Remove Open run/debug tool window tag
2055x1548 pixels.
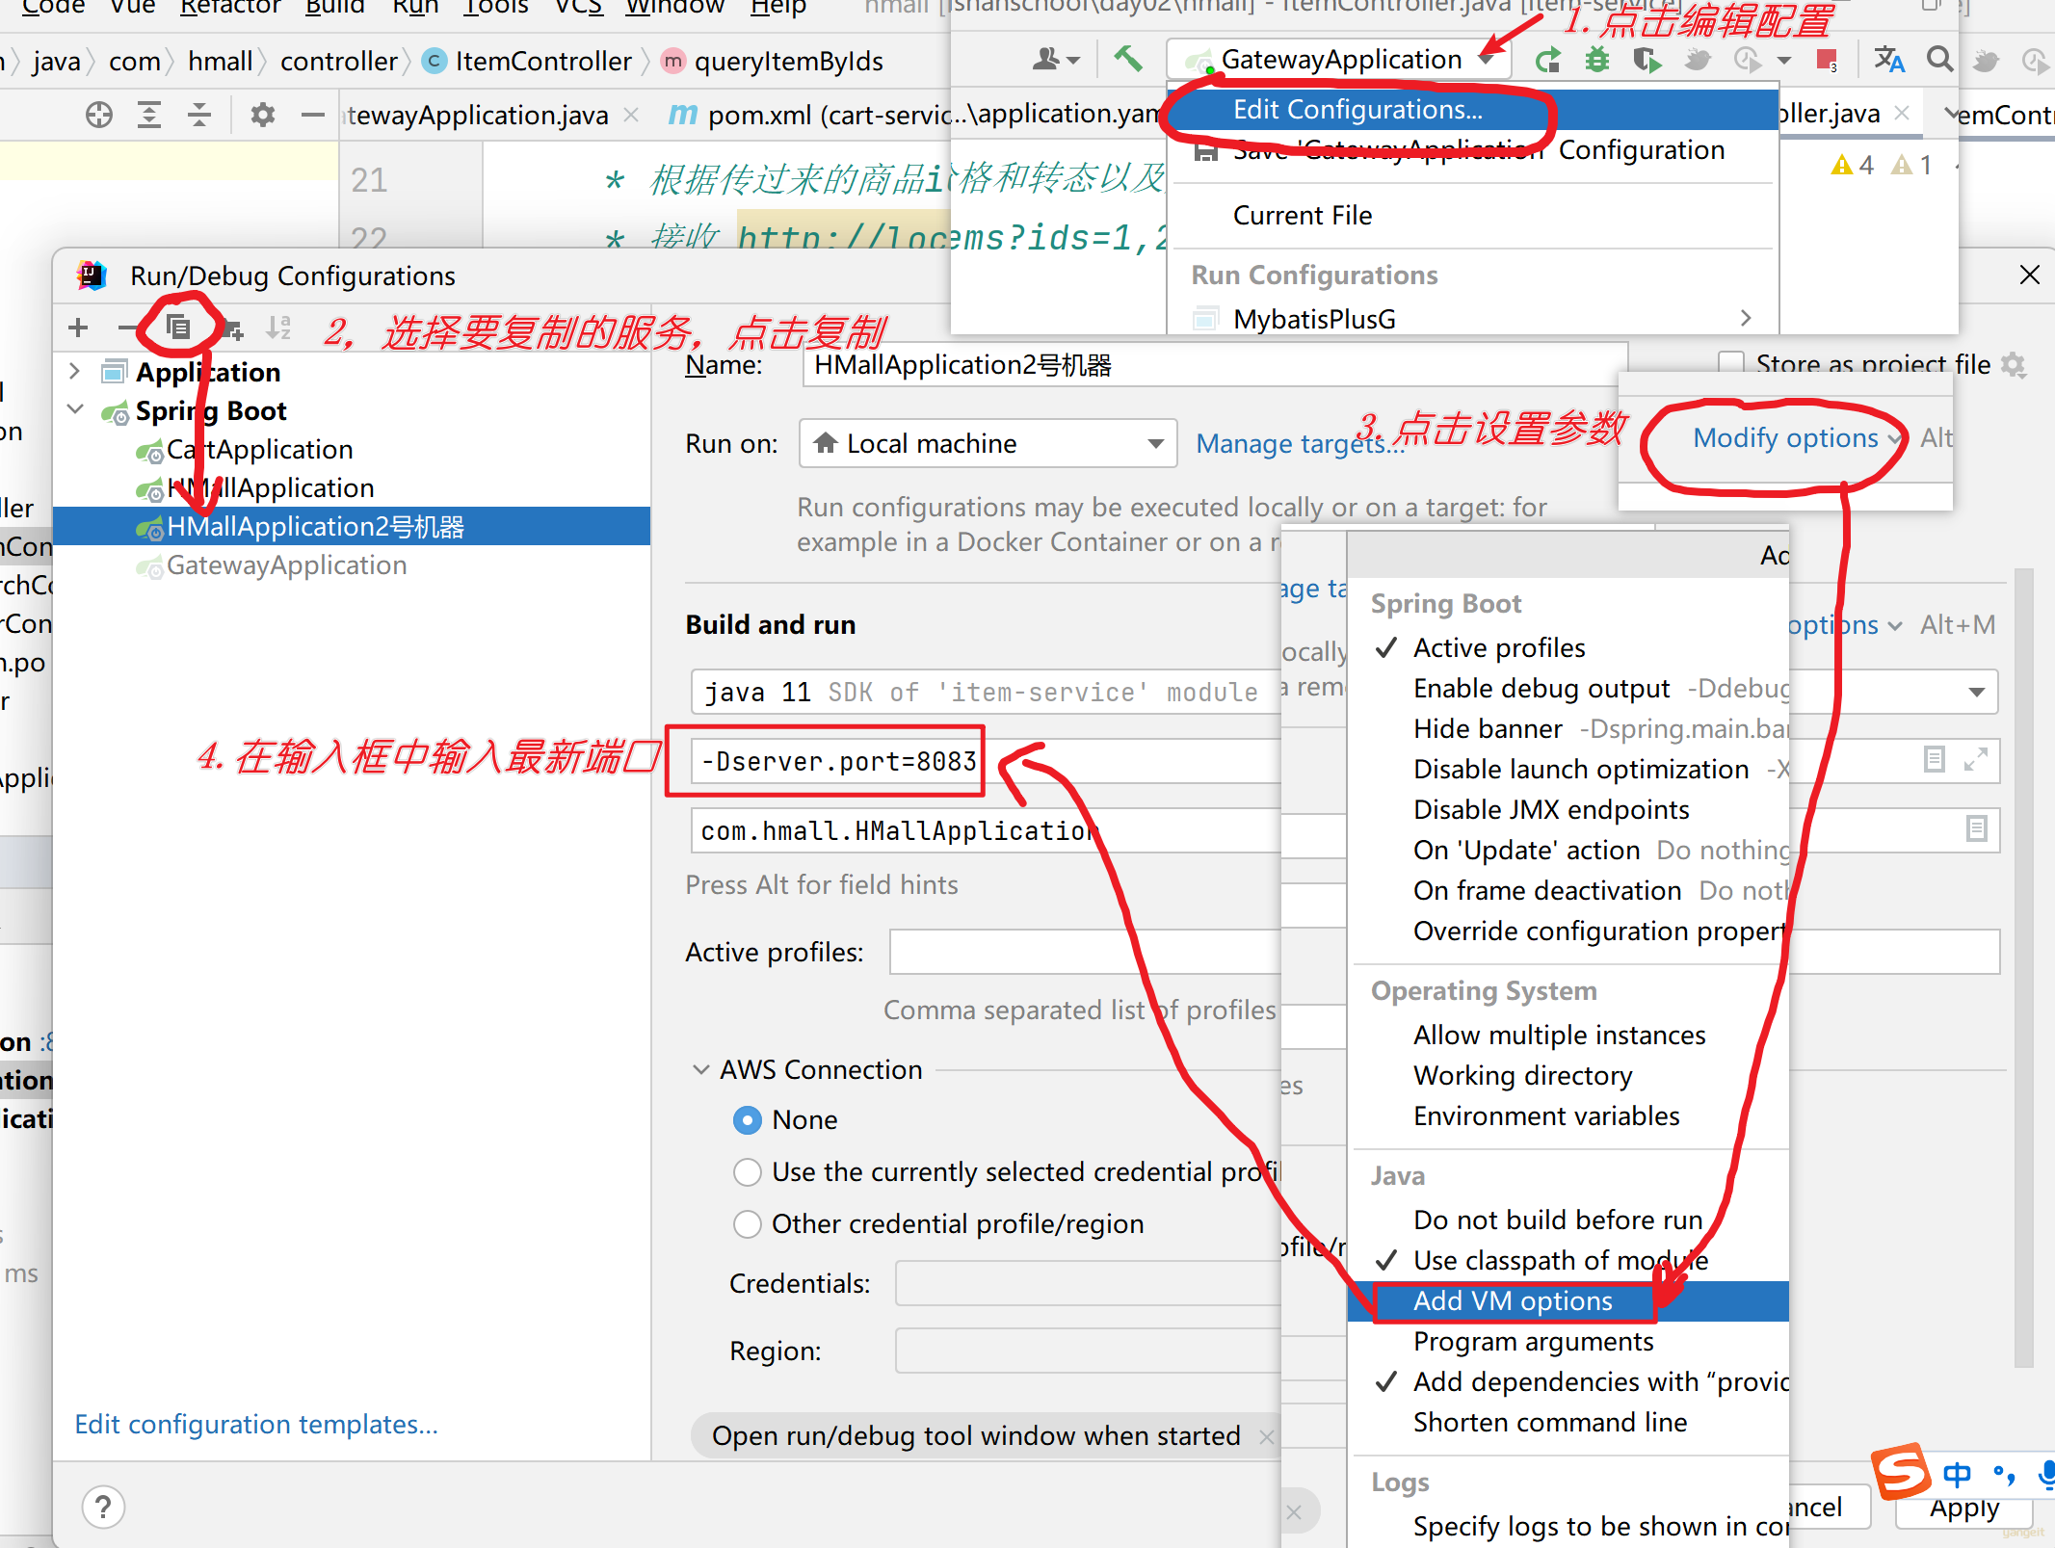[1266, 1436]
